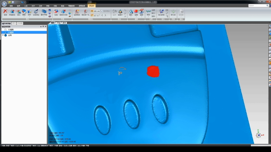
Task: Click the red selected patch on the mesh
Action: click(x=153, y=71)
